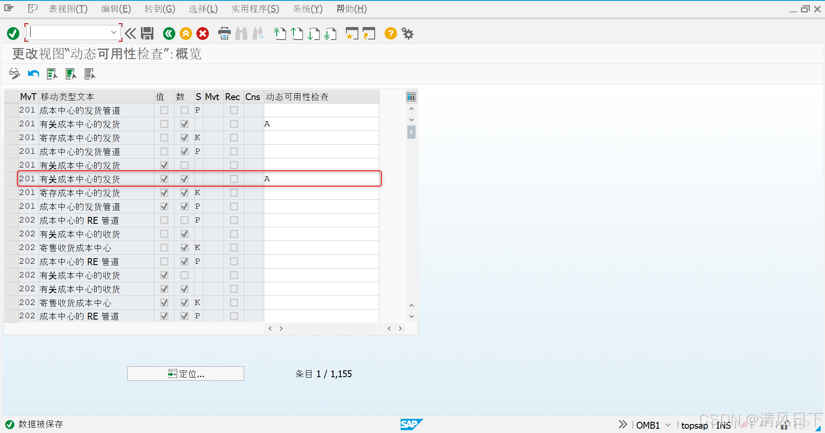The height and width of the screenshot is (433, 825).
Task: Click the blue Undo Change icon
Action: tap(34, 74)
